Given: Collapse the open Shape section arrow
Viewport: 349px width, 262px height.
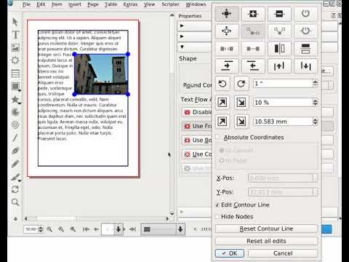Looking at the screenshot, I should tap(182, 47).
